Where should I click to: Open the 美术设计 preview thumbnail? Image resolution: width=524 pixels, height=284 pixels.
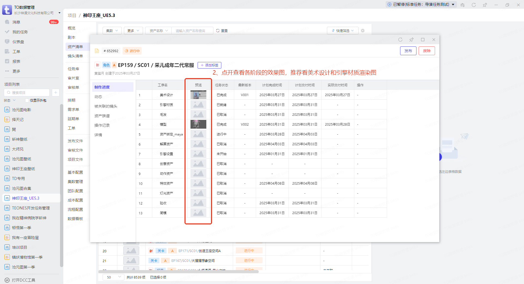pyautogui.click(x=198, y=95)
